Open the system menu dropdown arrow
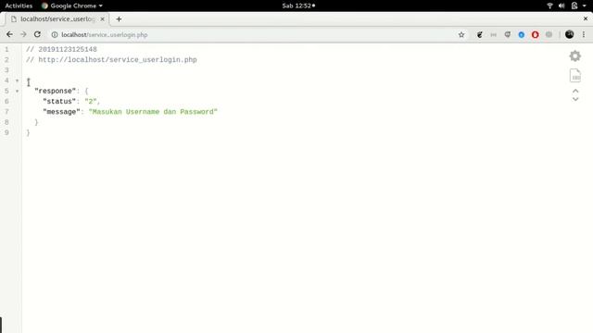Screen dimensions: 593x333 (584, 6)
